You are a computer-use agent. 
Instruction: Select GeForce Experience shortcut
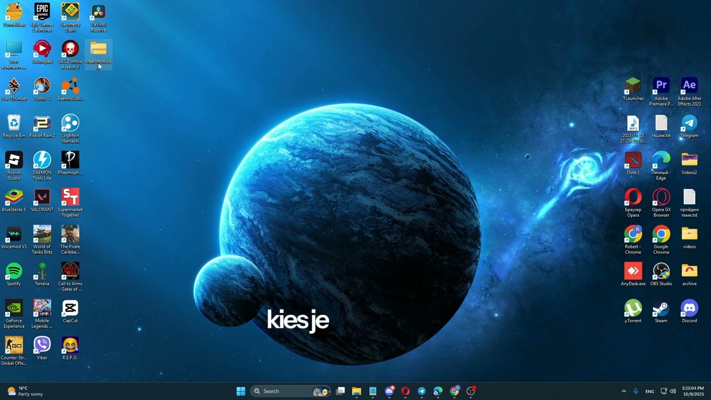click(x=14, y=314)
